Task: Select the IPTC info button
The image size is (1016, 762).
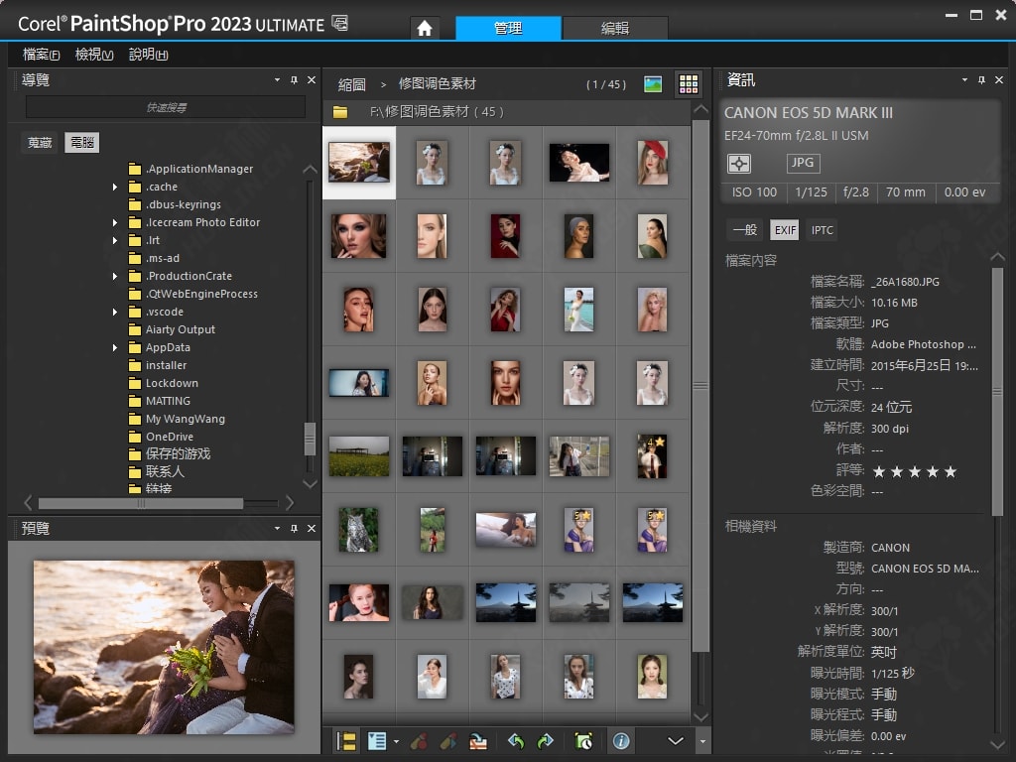Action: (x=823, y=230)
